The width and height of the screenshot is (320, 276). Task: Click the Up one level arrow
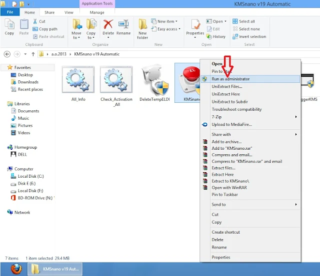click(x=33, y=54)
